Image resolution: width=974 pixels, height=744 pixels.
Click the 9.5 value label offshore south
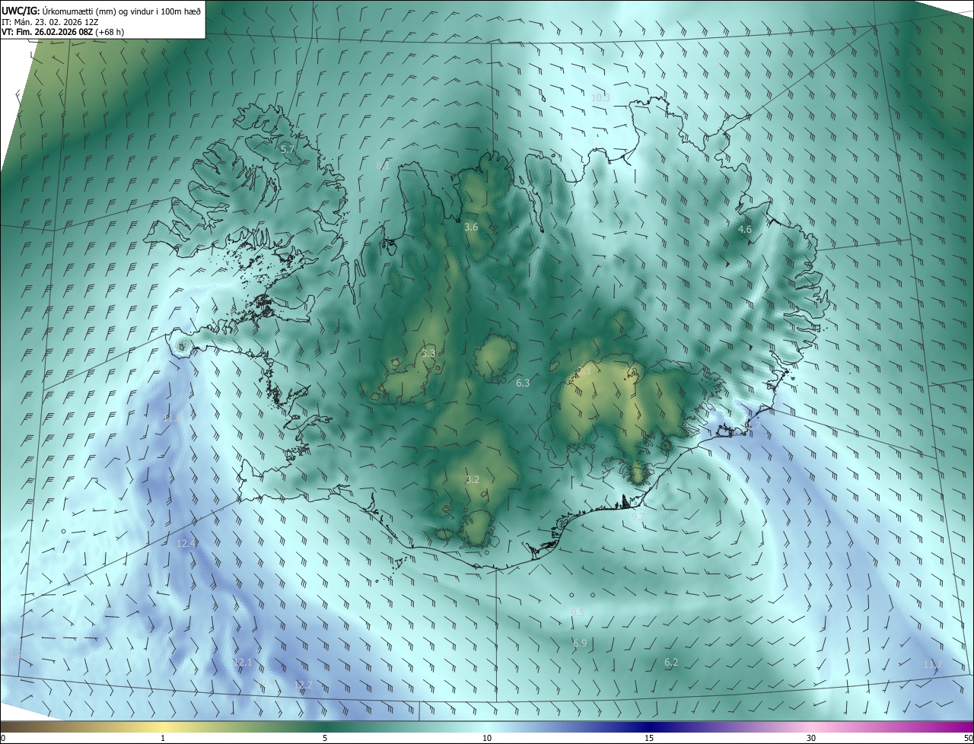coord(578,612)
